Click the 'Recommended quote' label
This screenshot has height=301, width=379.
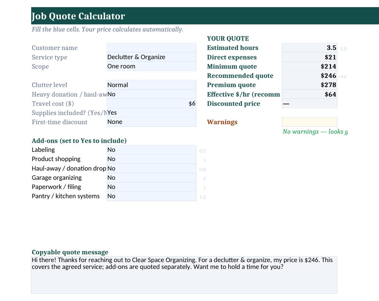pyautogui.click(x=240, y=76)
